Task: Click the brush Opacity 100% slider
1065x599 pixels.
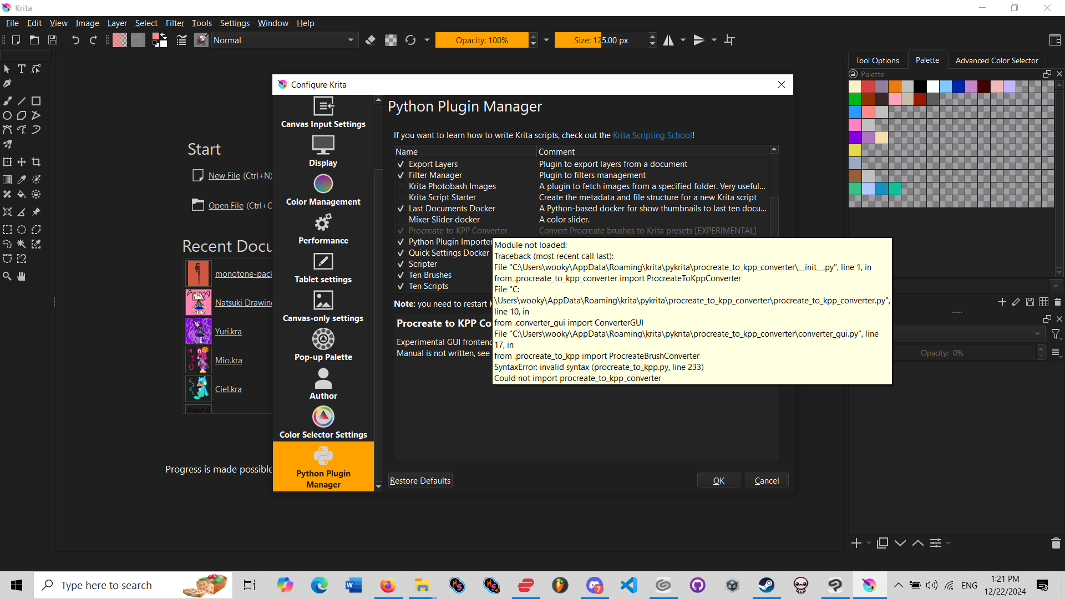Action: (x=481, y=40)
